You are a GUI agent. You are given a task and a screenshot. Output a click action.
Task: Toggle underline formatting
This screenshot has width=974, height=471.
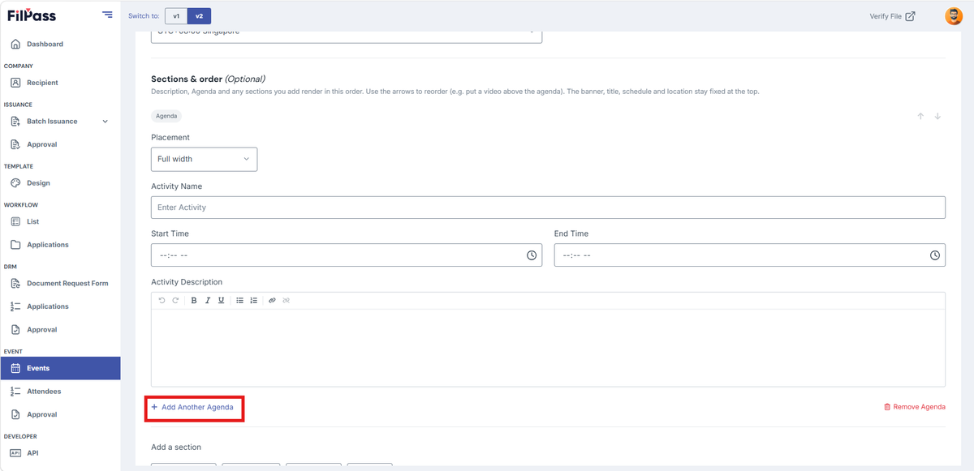(221, 301)
